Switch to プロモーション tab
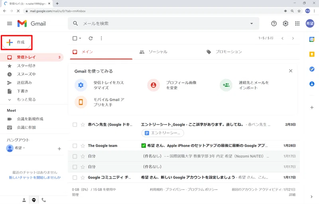Screen dimensions: 319x204 click(x=224, y=52)
